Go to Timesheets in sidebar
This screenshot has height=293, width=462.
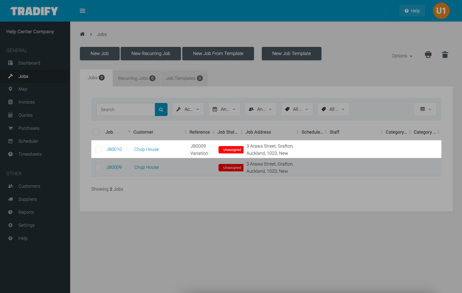click(x=30, y=154)
